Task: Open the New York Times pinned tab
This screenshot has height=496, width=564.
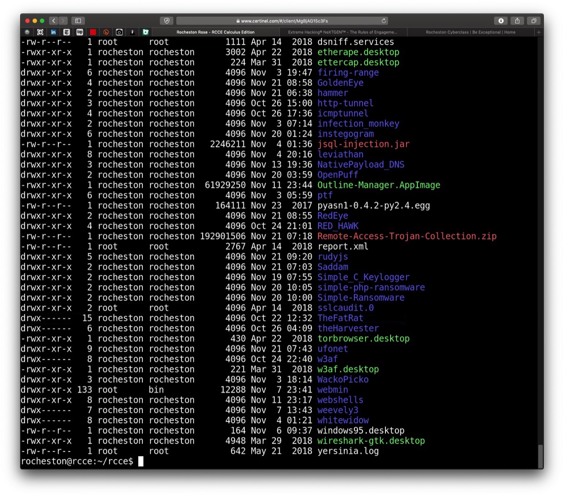Action: coord(67,32)
